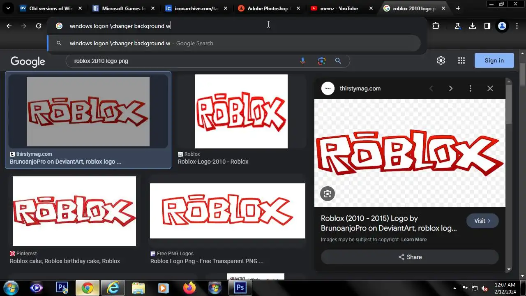Image resolution: width=526 pixels, height=296 pixels.
Task: Click the Lens icon on the preview image
Action: 328,194
